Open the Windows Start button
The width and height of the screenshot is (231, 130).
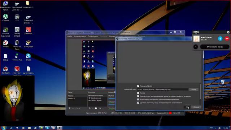4,128
